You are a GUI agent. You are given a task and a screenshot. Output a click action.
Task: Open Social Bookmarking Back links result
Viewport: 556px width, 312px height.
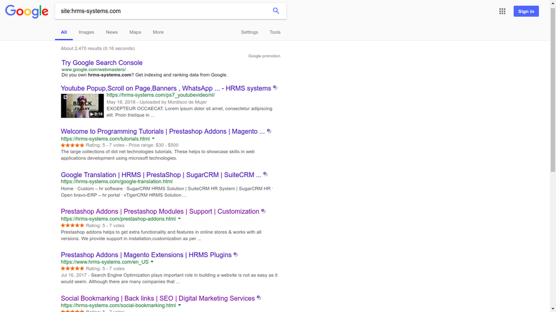tap(157, 299)
